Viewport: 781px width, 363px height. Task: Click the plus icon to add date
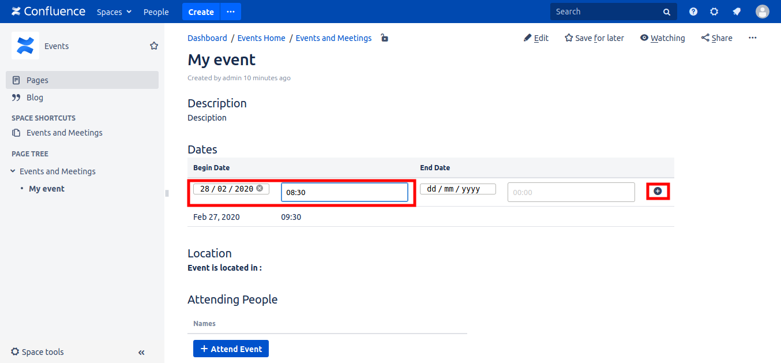tap(658, 191)
